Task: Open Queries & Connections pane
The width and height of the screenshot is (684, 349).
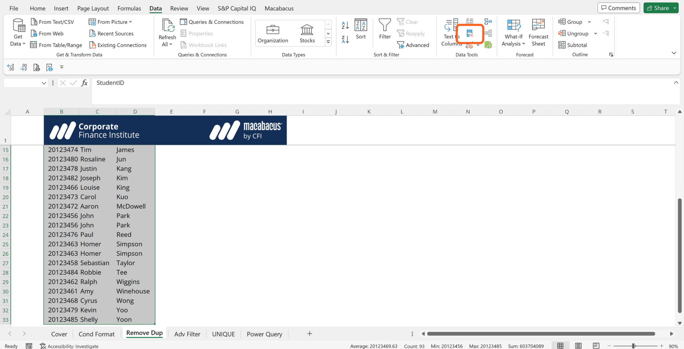Action: 212,22
